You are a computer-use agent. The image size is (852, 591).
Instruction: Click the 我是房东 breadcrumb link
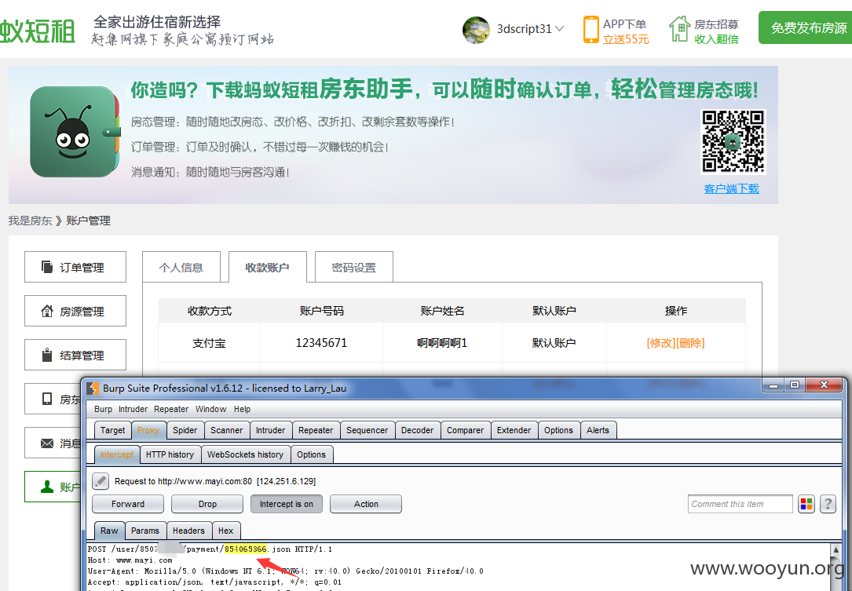[x=30, y=221]
